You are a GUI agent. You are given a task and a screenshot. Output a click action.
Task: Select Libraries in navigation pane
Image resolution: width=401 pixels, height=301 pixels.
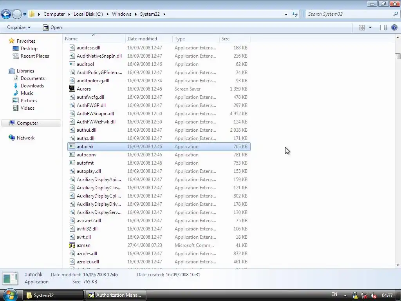21,71
